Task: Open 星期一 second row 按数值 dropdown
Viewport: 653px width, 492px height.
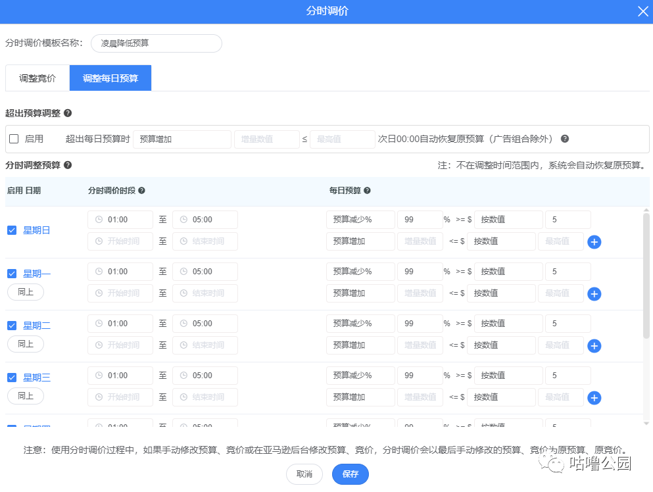Action: point(501,293)
